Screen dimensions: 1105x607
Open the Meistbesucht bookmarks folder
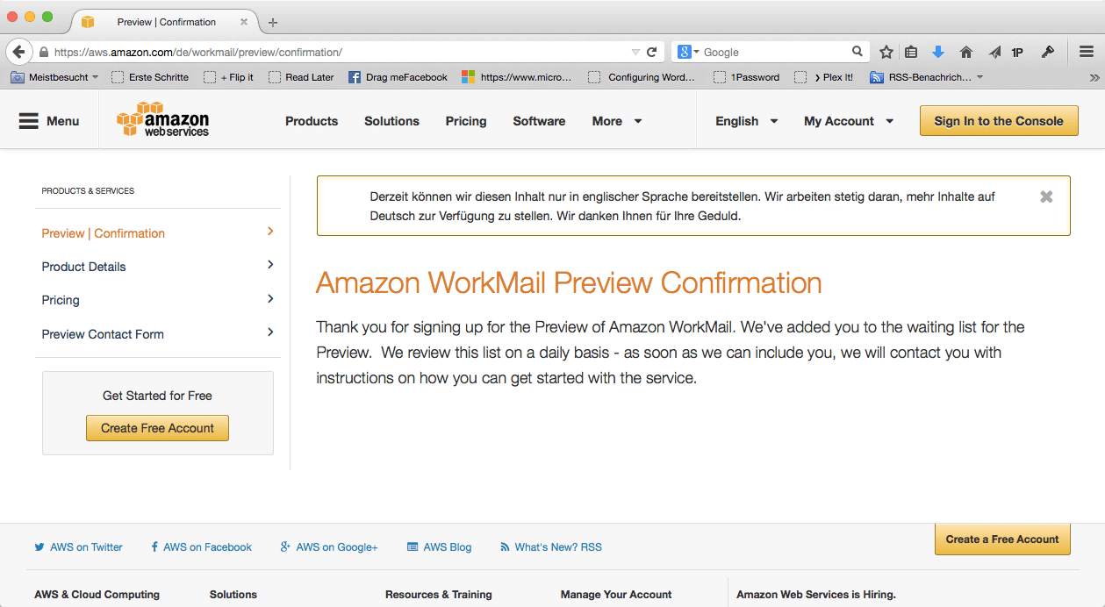coord(54,77)
